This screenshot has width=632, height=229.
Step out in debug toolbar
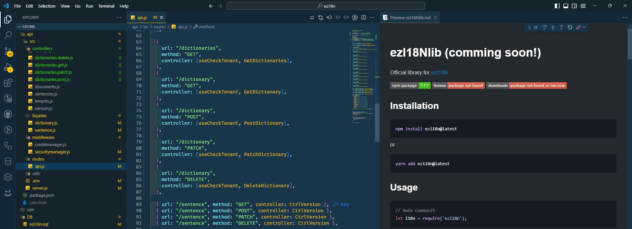(561, 27)
